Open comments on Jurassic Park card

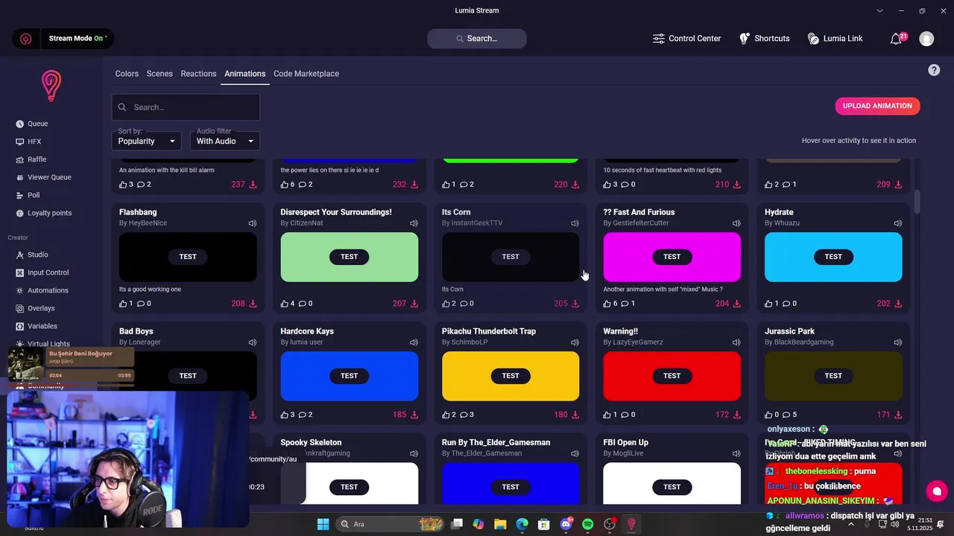tap(786, 415)
